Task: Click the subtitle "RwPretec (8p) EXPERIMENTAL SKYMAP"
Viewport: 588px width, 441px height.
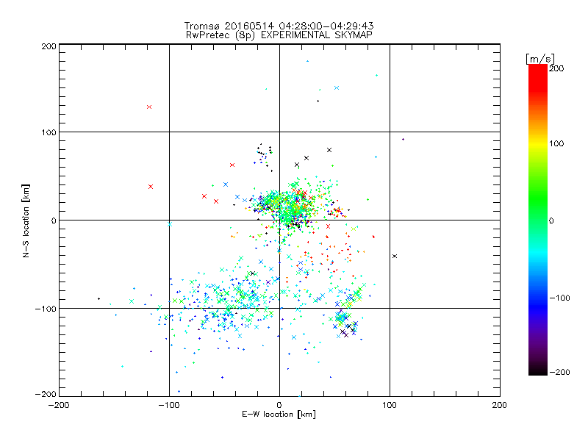Action: [x=279, y=35]
